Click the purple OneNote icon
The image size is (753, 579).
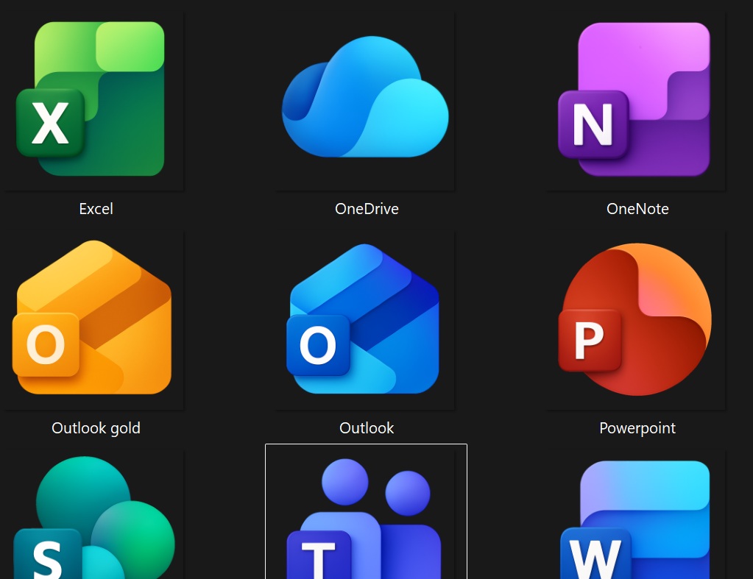click(x=636, y=99)
